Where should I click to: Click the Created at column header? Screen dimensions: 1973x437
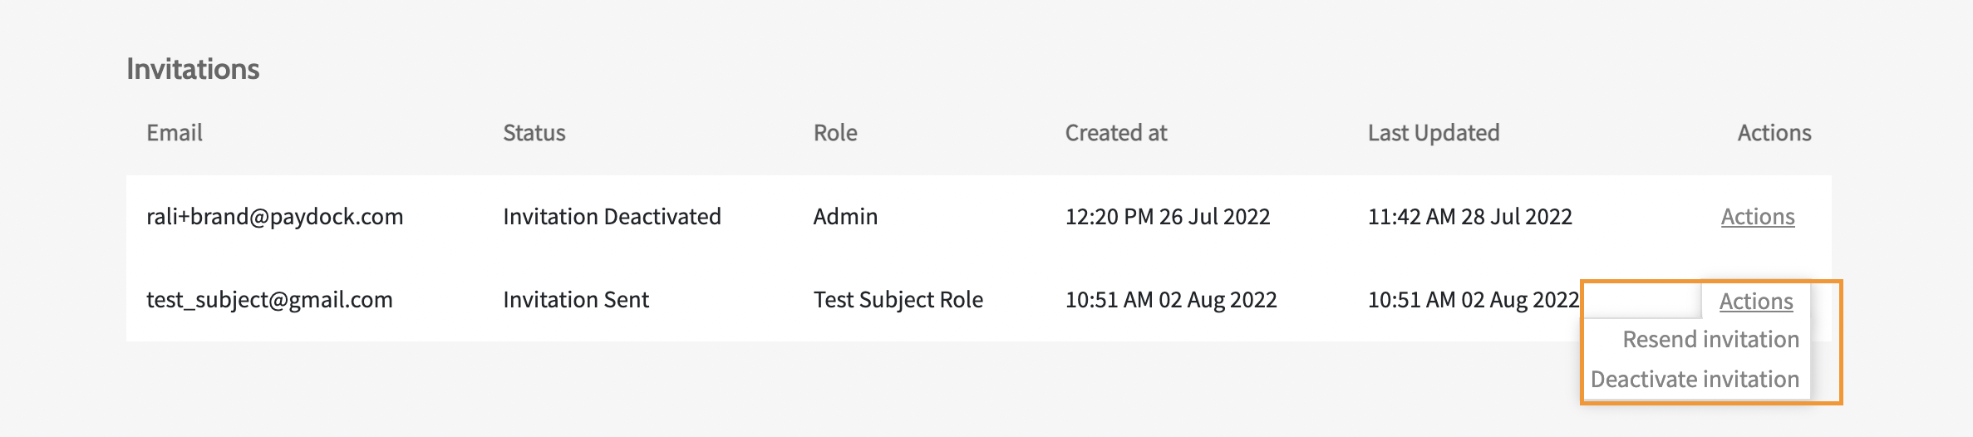pos(1115,133)
